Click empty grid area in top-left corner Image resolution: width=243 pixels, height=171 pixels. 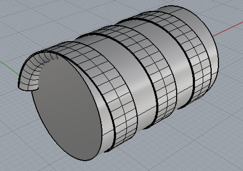(21, 16)
